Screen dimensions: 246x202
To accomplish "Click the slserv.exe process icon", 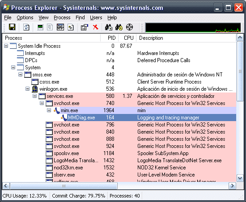I will coord(49,175).
